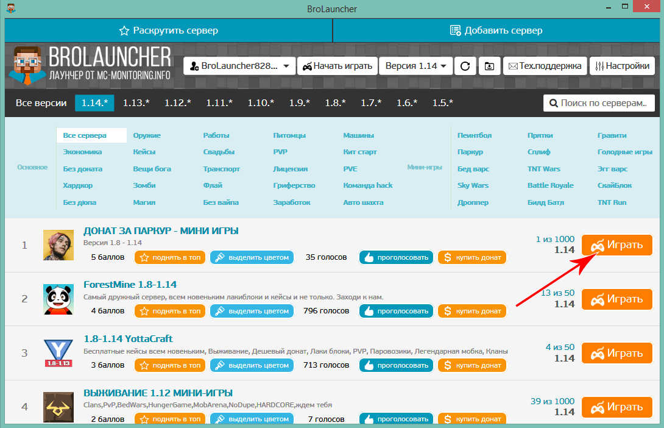664x428 pixels.
Task: Choose the Sky Wars mini-game category
Action: pyautogui.click(x=473, y=185)
